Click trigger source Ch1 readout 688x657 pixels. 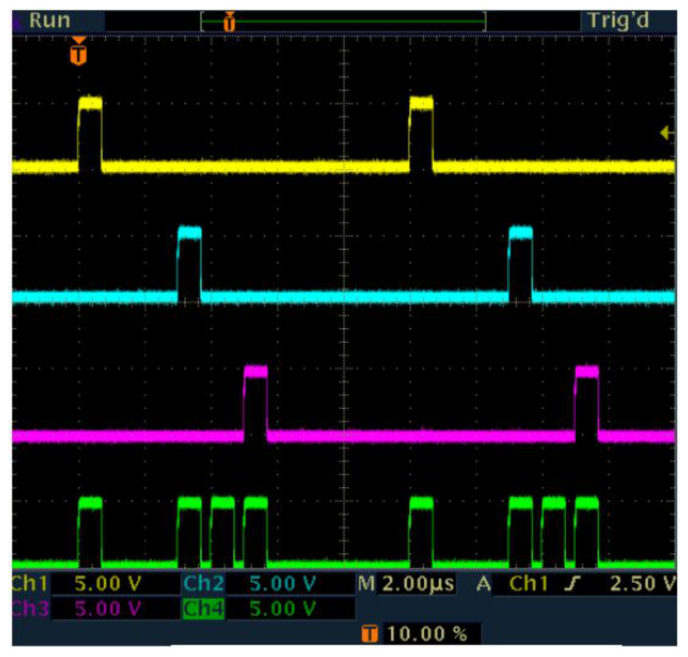[x=529, y=584]
